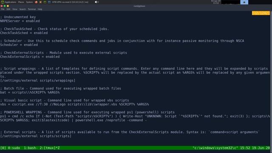Click the 'vbs = cscript.exe //T:30' line

(74, 105)
